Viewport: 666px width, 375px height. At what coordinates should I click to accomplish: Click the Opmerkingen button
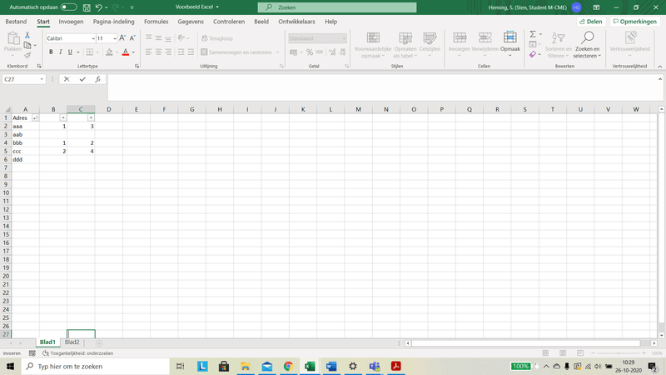click(634, 22)
